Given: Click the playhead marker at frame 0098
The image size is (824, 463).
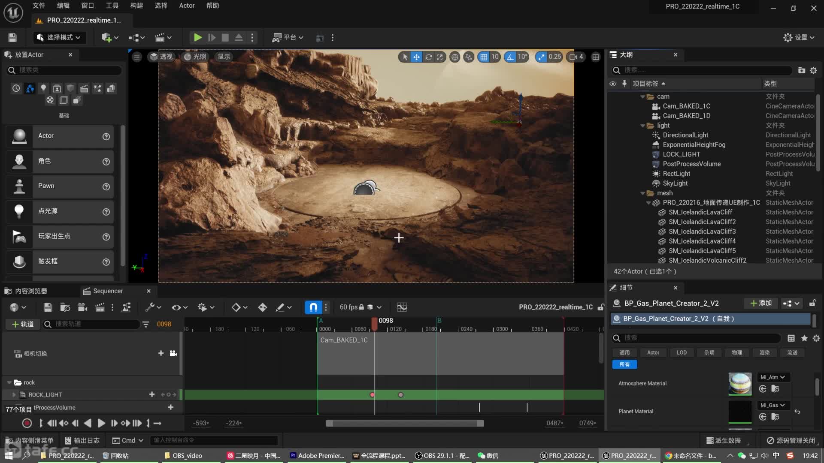Looking at the screenshot, I should 375,324.
